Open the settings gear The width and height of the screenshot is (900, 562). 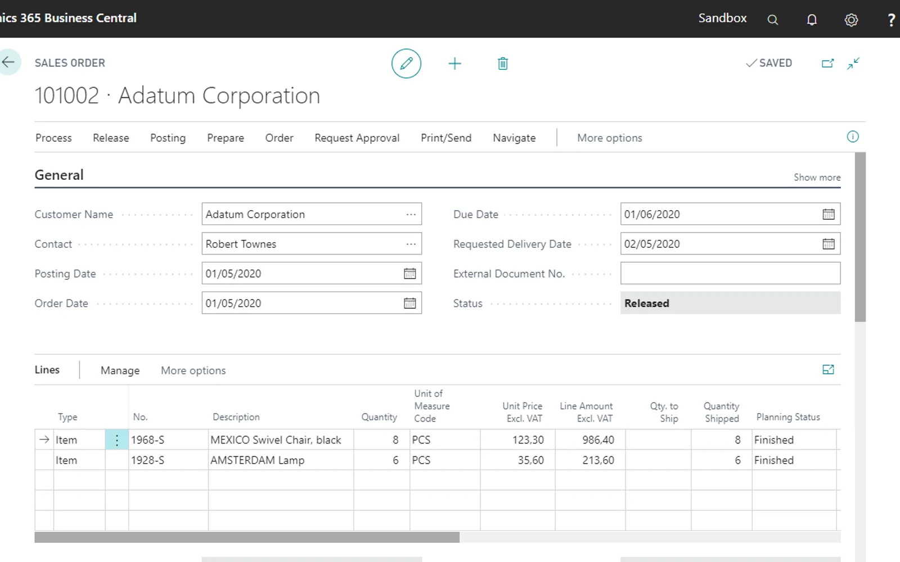click(851, 20)
